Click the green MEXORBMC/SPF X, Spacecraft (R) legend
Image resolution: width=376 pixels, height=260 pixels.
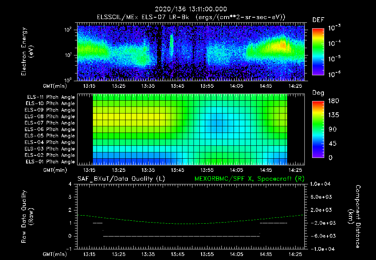coord(249,179)
